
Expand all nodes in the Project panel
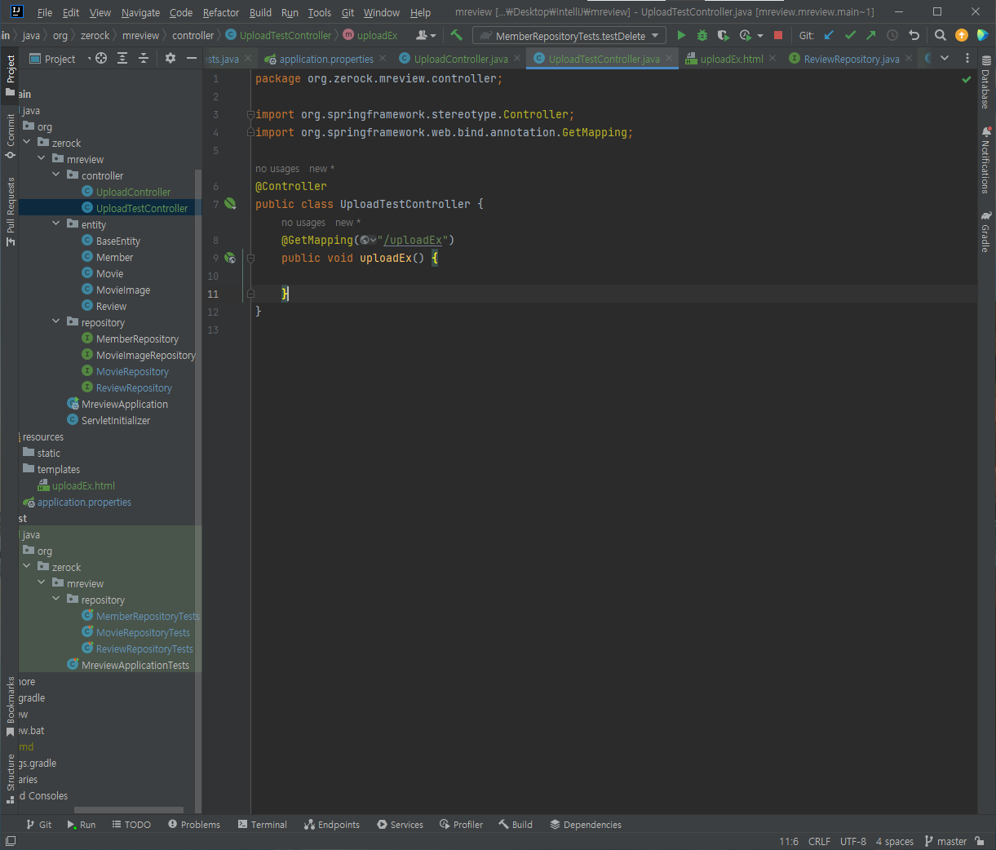click(x=122, y=58)
